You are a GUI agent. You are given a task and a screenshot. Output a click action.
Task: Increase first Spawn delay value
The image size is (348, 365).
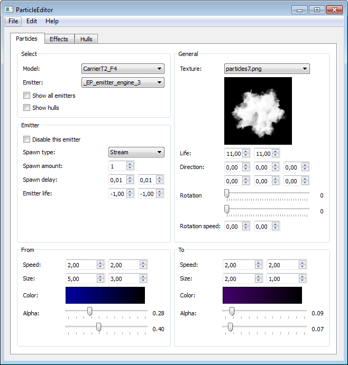click(x=130, y=177)
